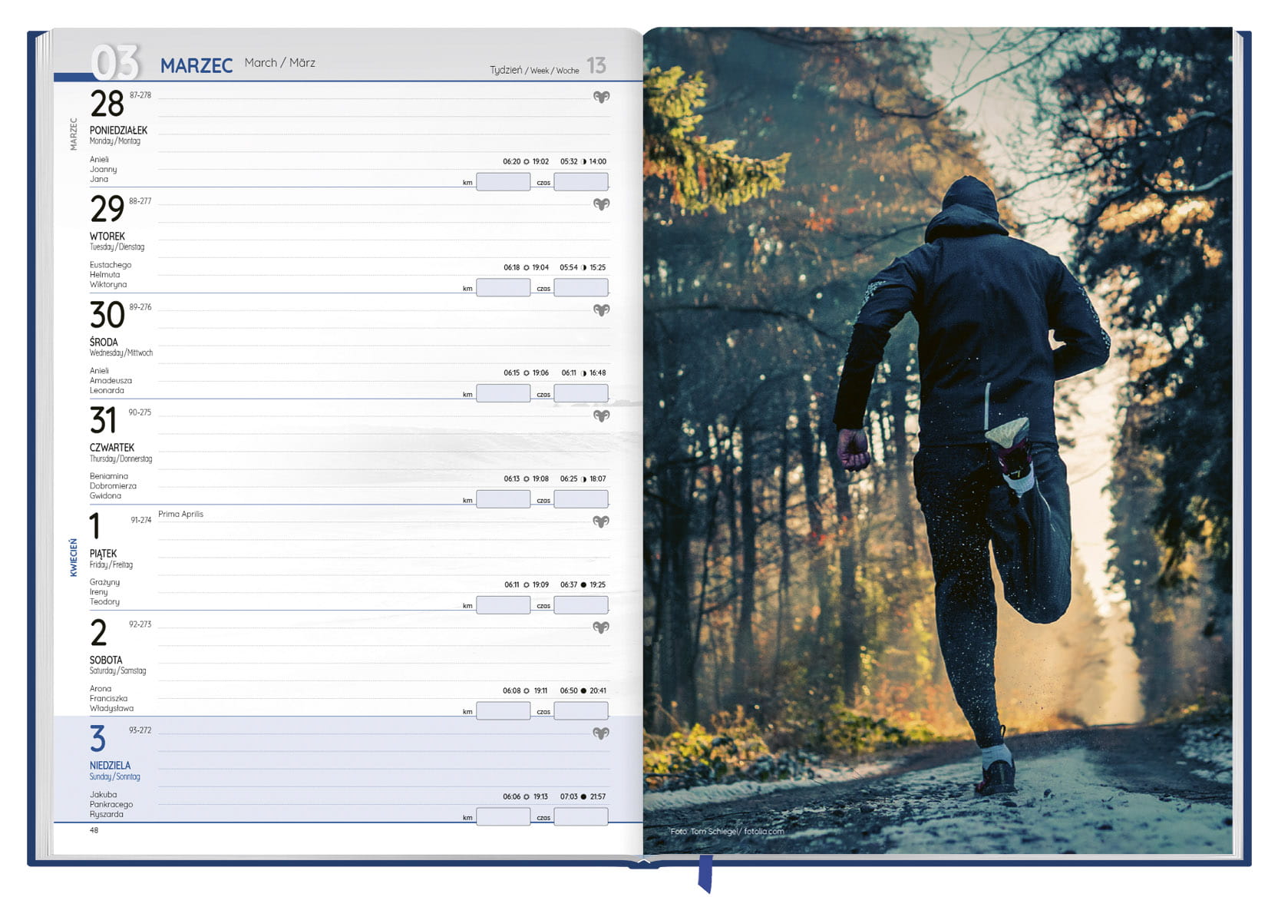Screen dimensions: 1278x907
Task: Click the czas field for Saturday 2
Action: coord(581,711)
